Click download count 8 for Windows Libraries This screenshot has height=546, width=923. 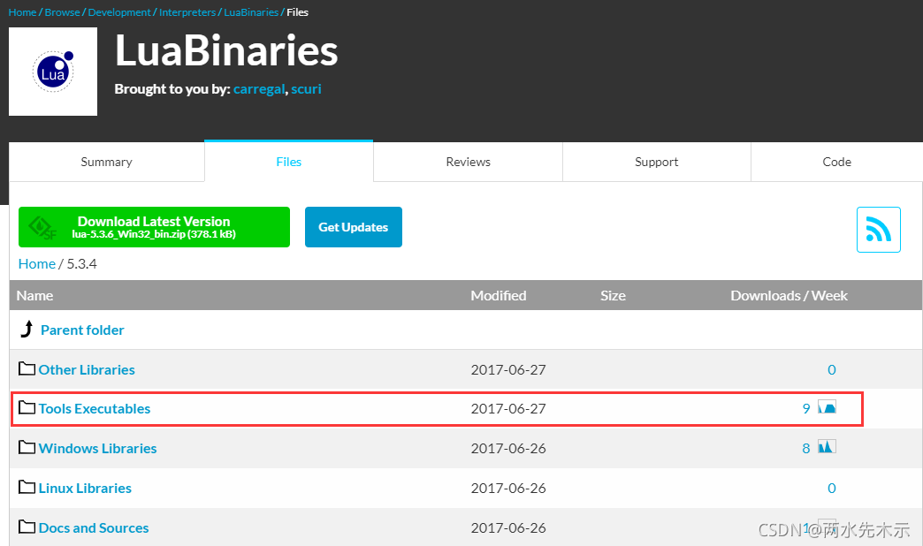click(x=806, y=448)
